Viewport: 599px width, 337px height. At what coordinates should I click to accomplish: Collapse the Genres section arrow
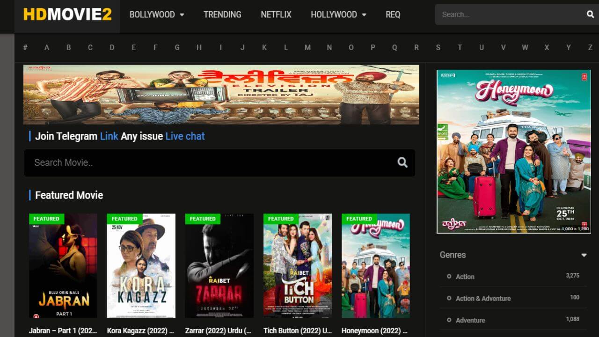pyautogui.click(x=584, y=255)
